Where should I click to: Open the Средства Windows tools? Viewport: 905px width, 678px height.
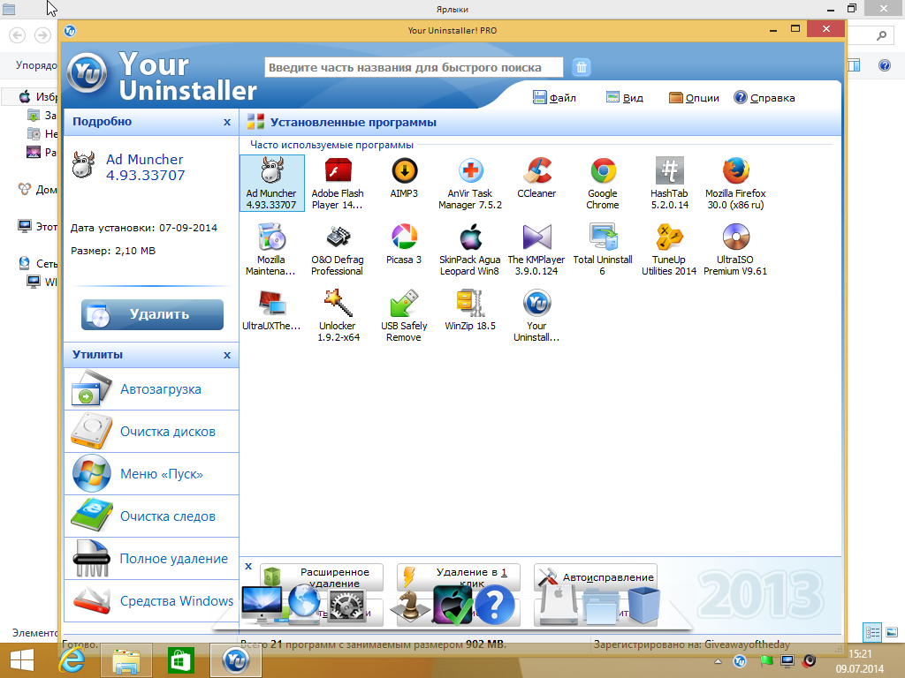click(151, 600)
